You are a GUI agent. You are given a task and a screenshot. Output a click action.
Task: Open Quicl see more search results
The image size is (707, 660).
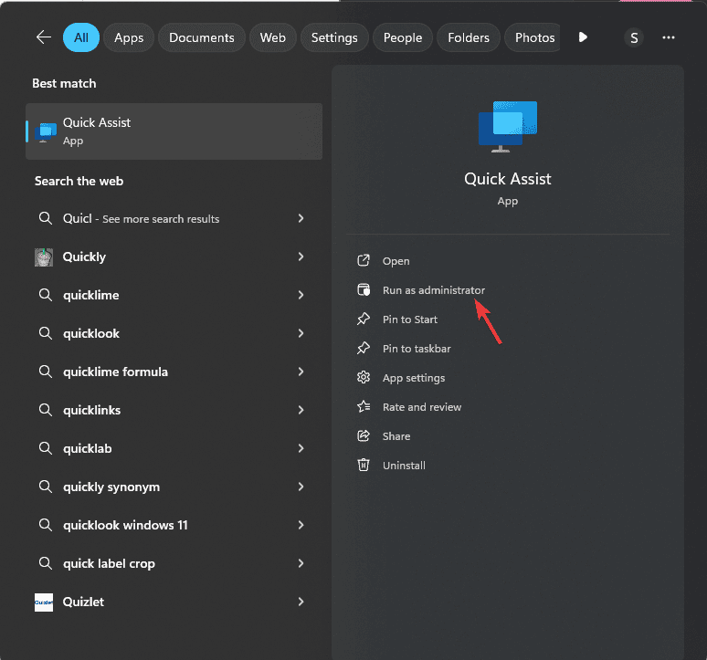[x=174, y=218]
